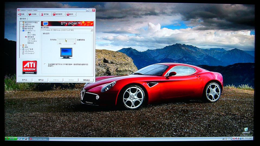Screen dimensions: 260x146
Task: Select the ATI Overdrive tree item
Action: (x=30, y=53)
